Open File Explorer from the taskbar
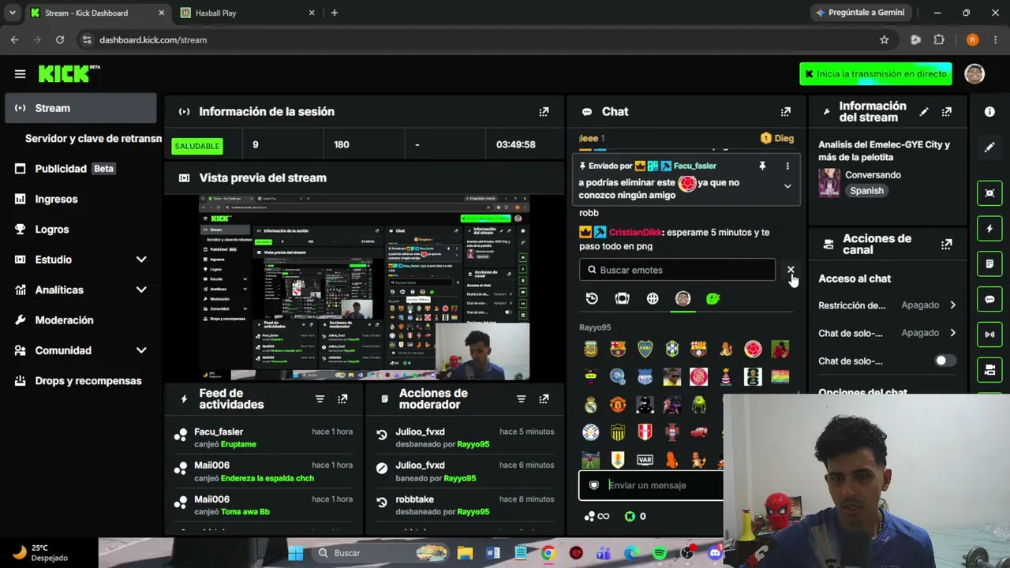Screen dimensions: 1010x568 point(465,553)
